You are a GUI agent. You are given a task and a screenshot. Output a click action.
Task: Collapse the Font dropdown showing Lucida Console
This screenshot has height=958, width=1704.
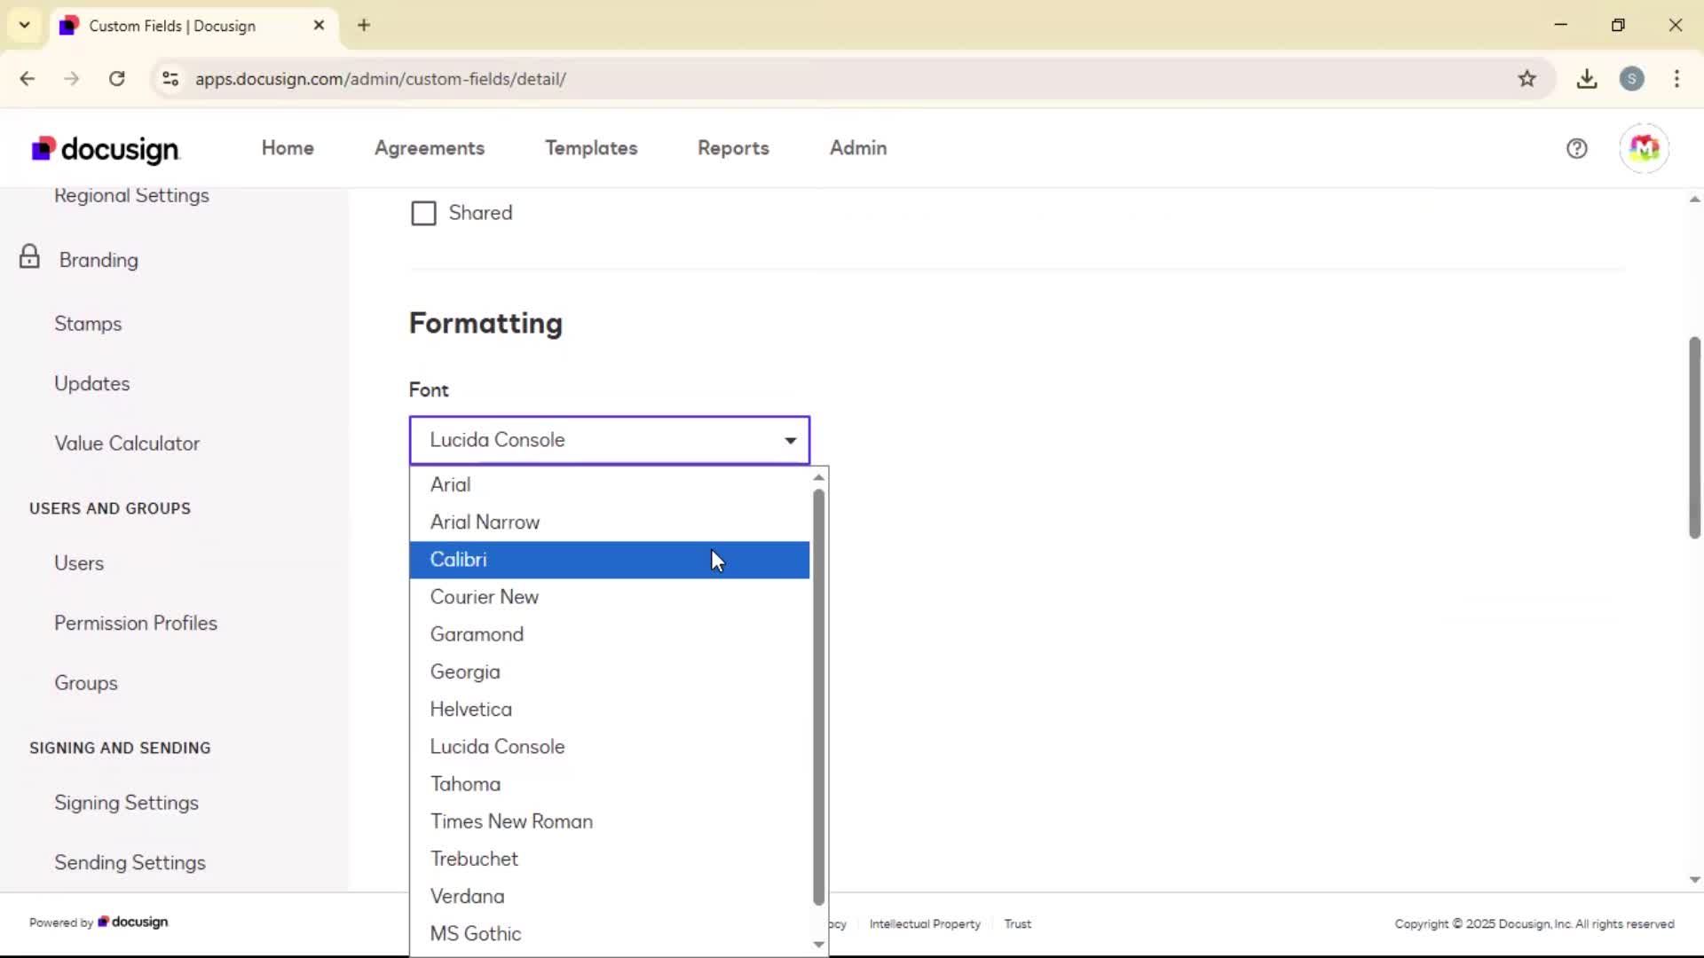[610, 440]
